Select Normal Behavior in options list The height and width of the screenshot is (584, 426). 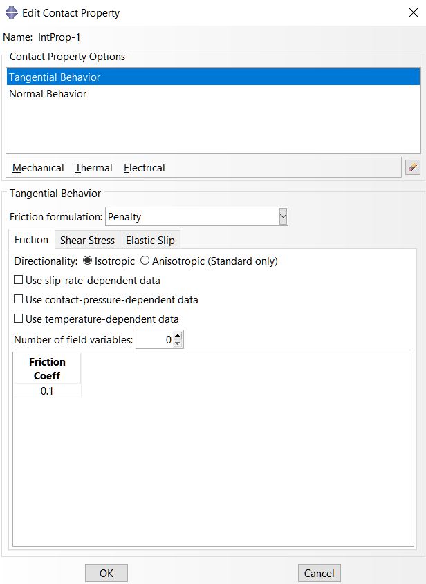click(x=48, y=94)
